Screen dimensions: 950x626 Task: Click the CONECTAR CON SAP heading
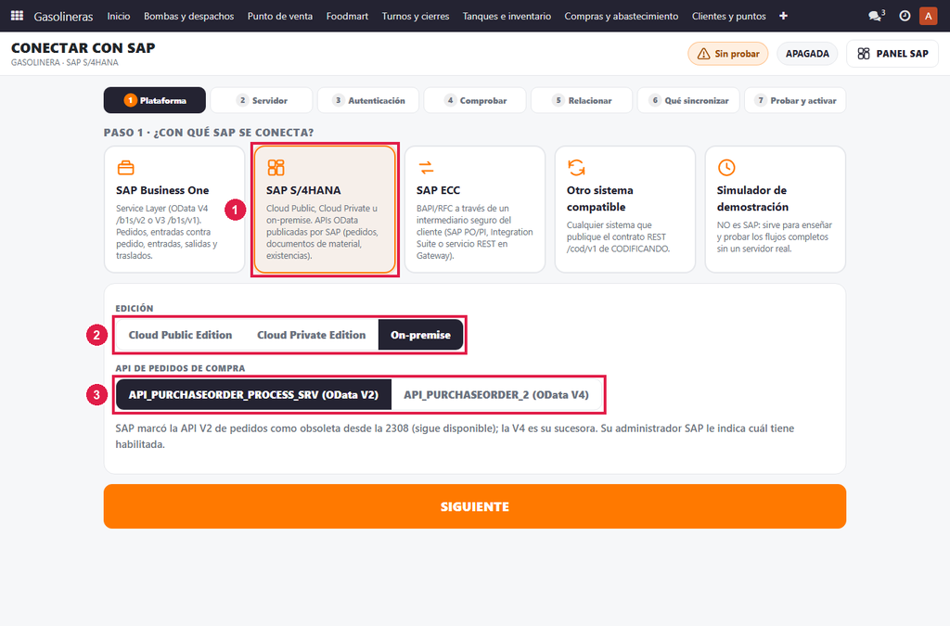83,48
